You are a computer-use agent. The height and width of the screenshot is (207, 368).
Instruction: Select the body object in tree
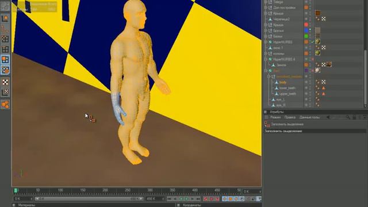283,82
